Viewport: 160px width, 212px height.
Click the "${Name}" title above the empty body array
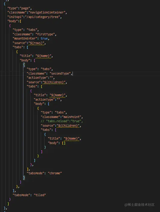pos(72,138)
